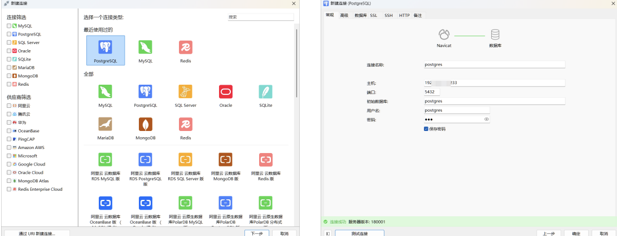
Task: Open the 备注 tab
Action: [x=418, y=15]
